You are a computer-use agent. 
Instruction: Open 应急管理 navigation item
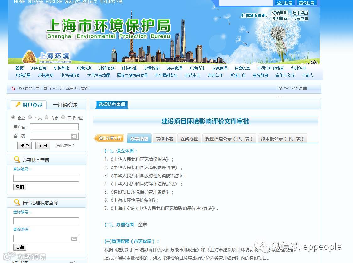click(x=220, y=68)
